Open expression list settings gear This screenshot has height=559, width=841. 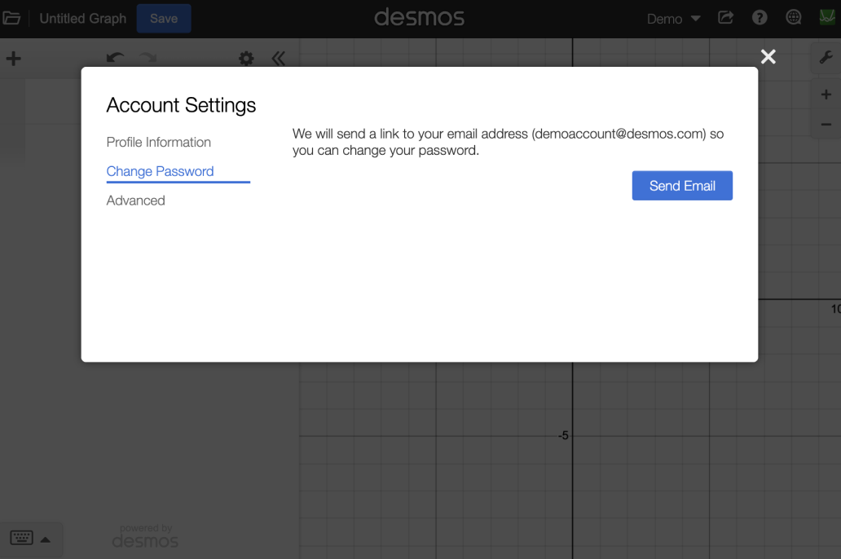pyautogui.click(x=246, y=58)
